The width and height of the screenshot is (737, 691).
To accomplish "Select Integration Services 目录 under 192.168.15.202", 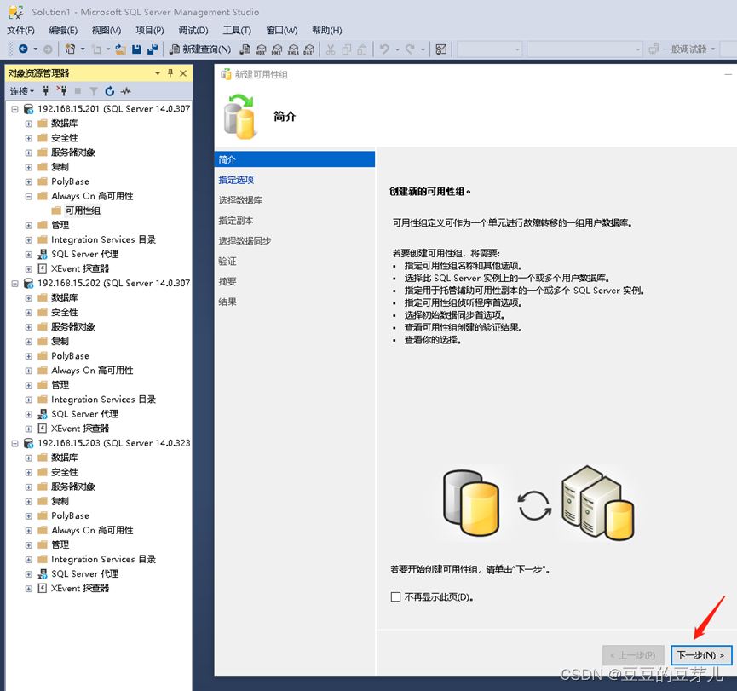I will (103, 400).
